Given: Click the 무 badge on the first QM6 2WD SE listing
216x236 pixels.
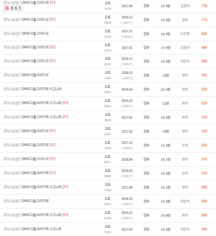Looking at the screenshot, I should 52,2.
